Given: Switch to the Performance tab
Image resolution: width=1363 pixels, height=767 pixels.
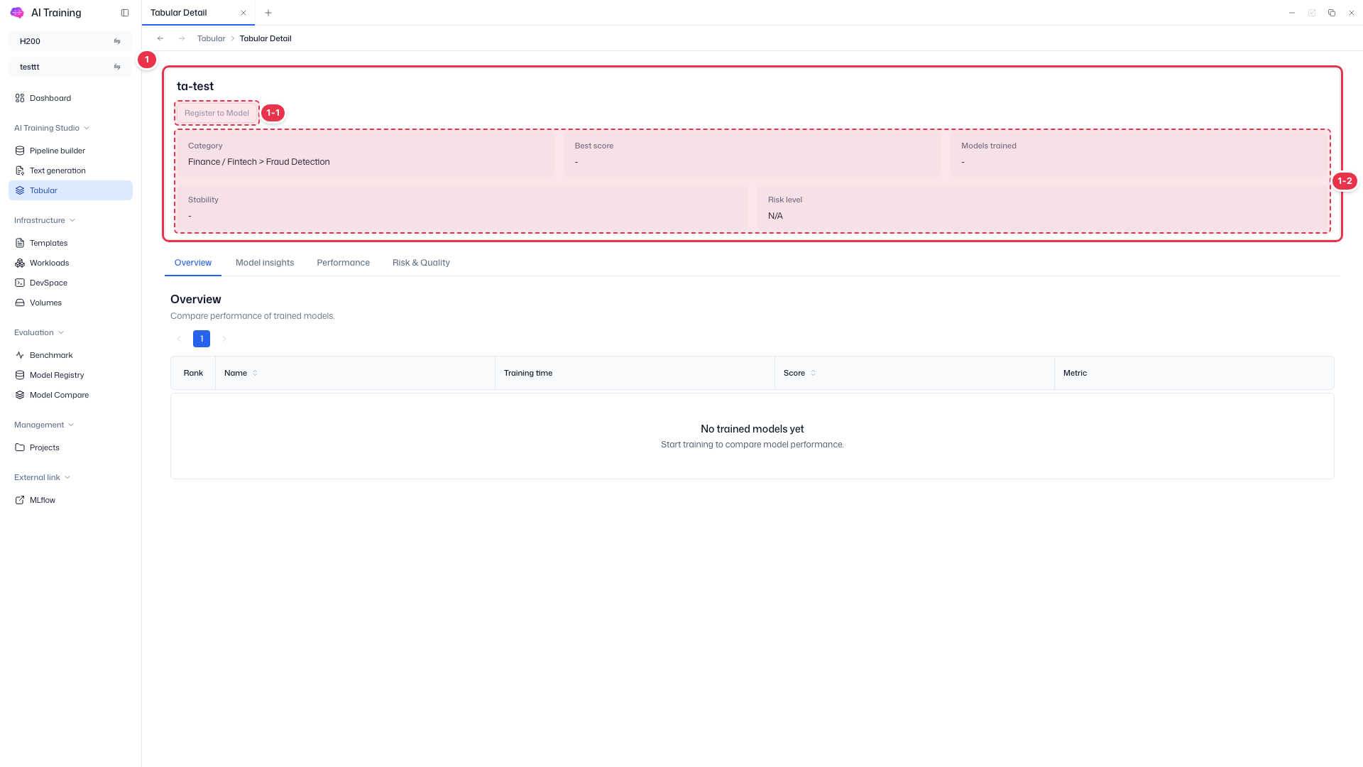Looking at the screenshot, I should pyautogui.click(x=344, y=263).
